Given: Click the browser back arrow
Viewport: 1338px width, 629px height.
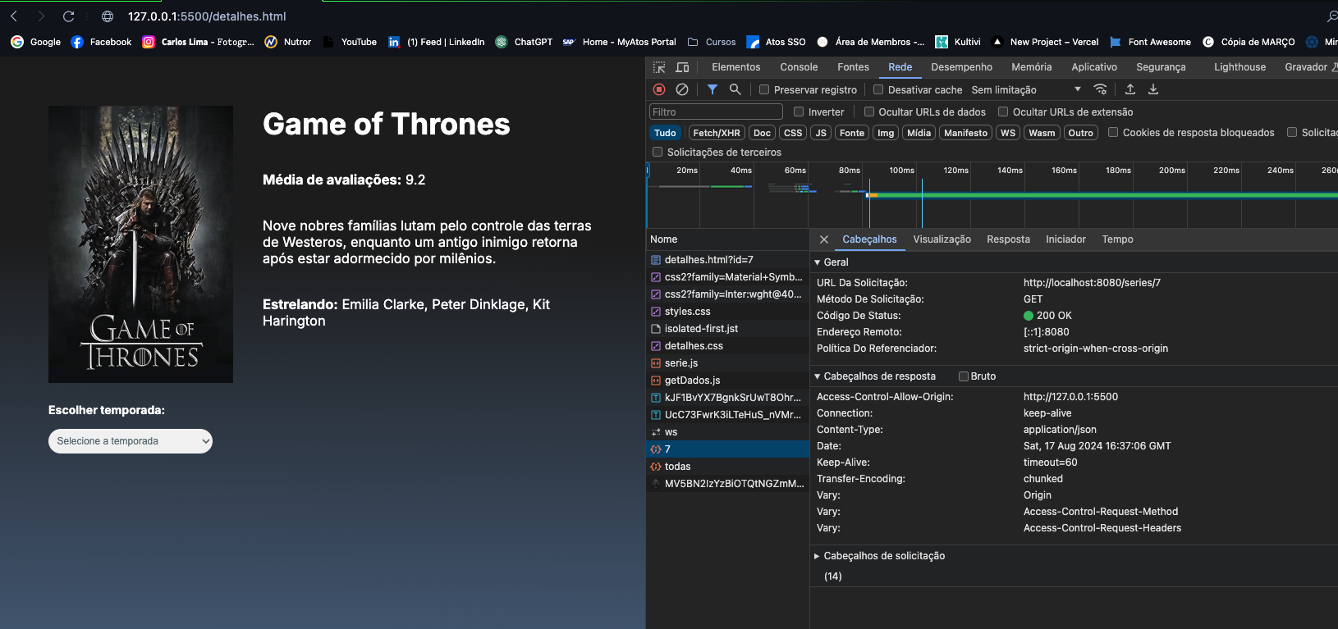Looking at the screenshot, I should point(14,16).
